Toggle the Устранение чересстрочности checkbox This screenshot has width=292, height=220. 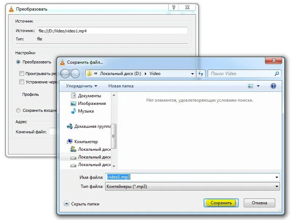[x=22, y=82]
